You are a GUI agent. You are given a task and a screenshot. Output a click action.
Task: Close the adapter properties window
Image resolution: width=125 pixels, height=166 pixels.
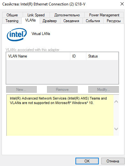(x=122, y=4)
